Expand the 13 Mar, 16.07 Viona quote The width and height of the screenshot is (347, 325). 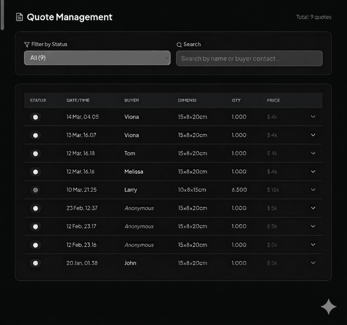313,135
